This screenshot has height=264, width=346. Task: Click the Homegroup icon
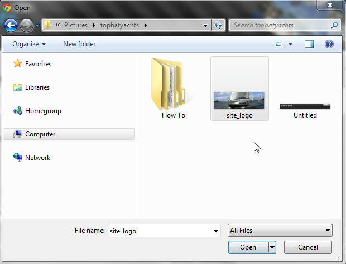[18, 111]
